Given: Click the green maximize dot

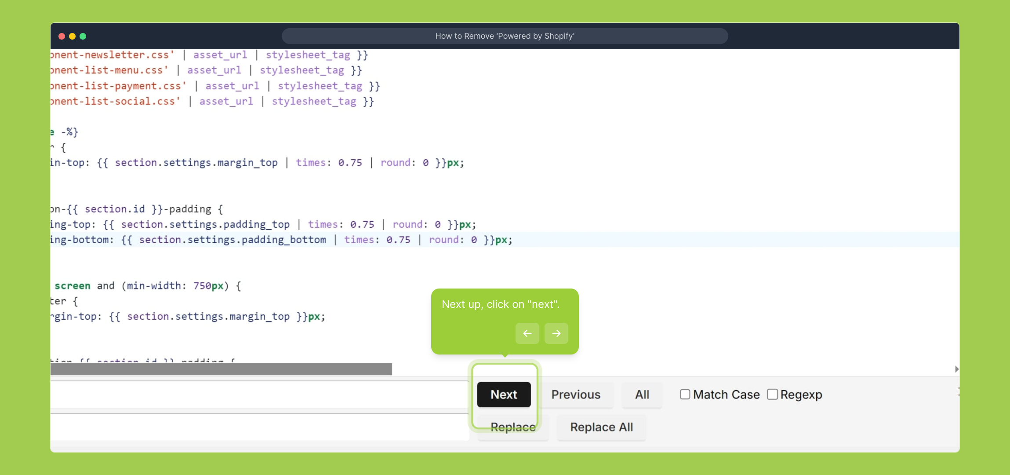Looking at the screenshot, I should pyautogui.click(x=83, y=36).
